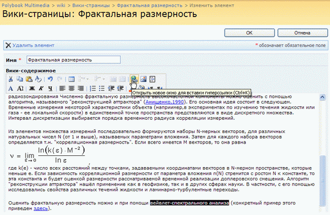
Task: Toggle italic (К) formatting
Action: click(x=41, y=88)
